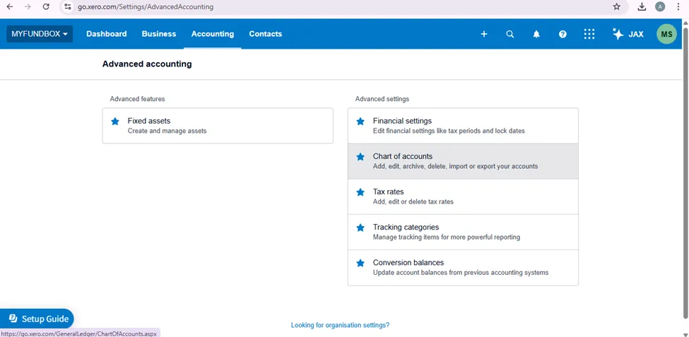
Task: Expand the MYFUNDBOX organisation dropdown
Action: pyautogui.click(x=40, y=34)
